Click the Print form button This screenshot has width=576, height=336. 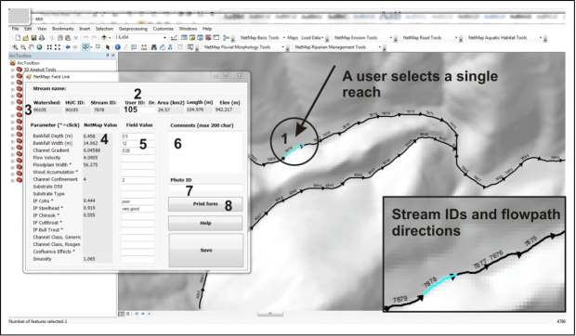point(205,204)
